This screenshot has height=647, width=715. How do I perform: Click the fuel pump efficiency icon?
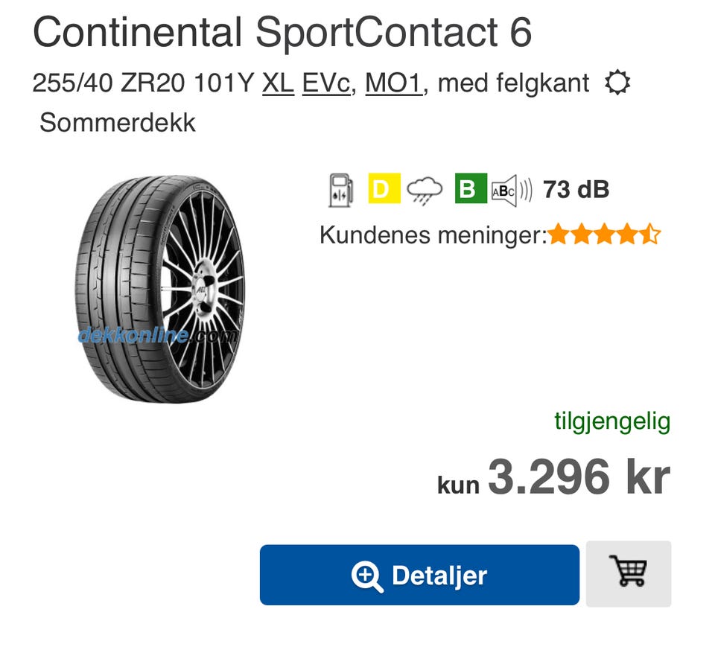(340, 190)
